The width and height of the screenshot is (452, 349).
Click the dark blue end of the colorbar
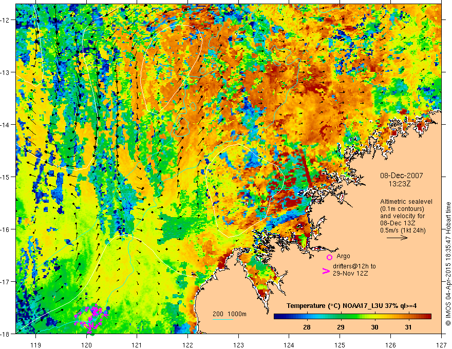coord(277,316)
